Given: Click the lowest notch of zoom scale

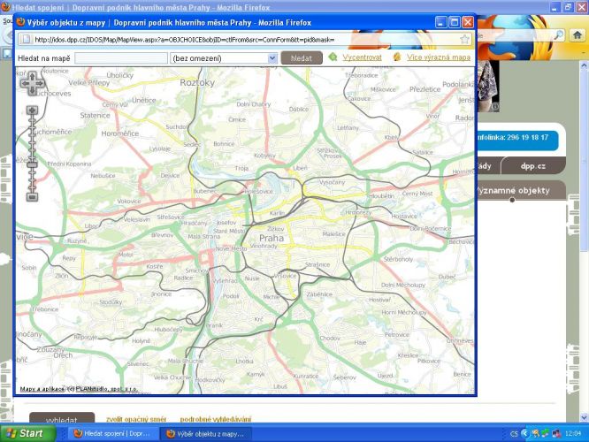Looking at the screenshot, I should [33, 186].
